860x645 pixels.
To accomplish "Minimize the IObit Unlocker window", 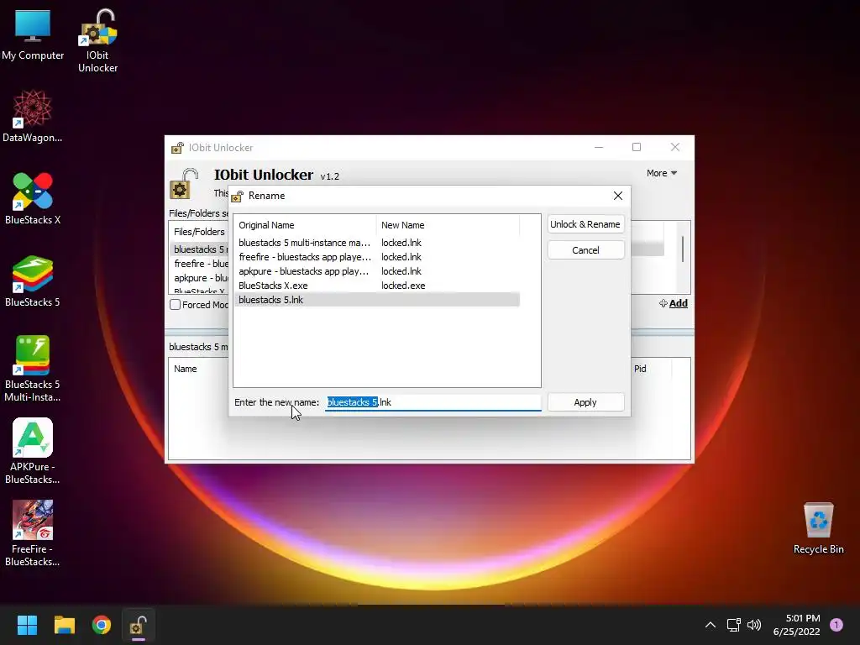I will pyautogui.click(x=599, y=147).
